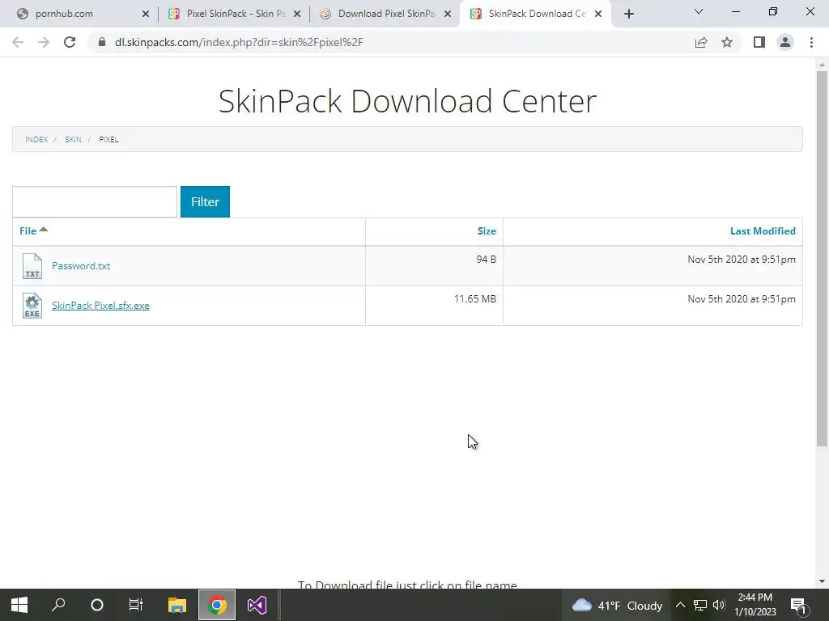Click the browser forward arrow
829x621 pixels.
(44, 42)
